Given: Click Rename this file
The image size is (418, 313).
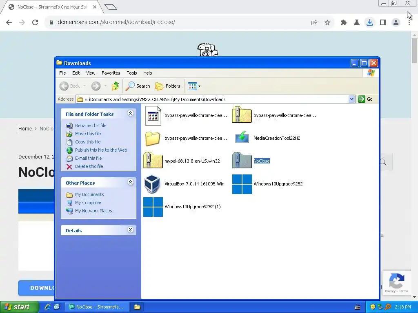Looking at the screenshot, I should pos(91,126).
